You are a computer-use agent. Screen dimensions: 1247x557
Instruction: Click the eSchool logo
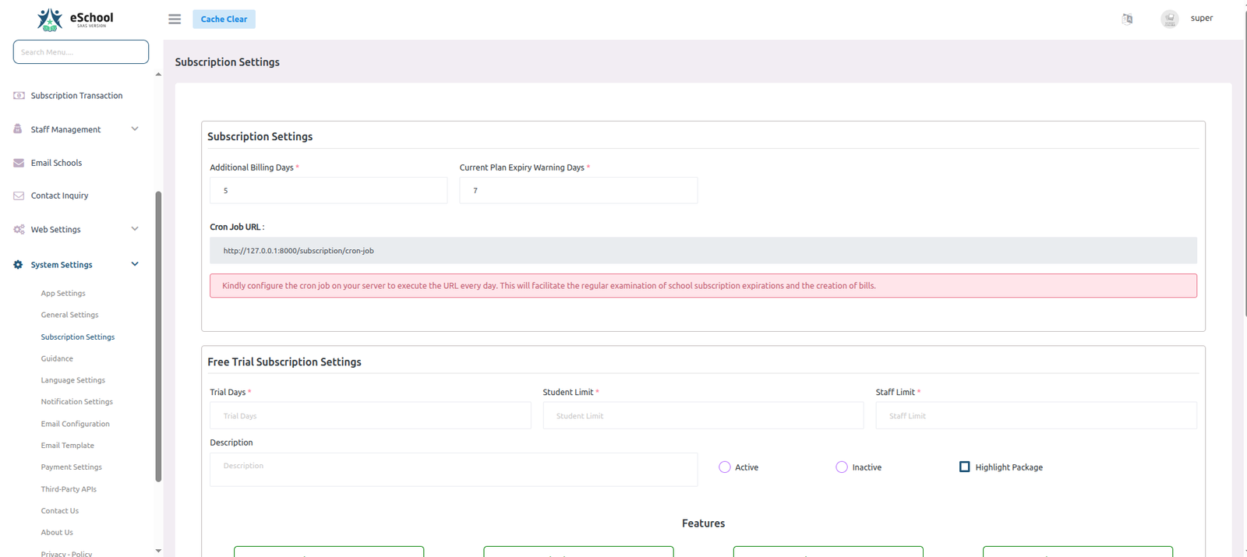click(75, 19)
